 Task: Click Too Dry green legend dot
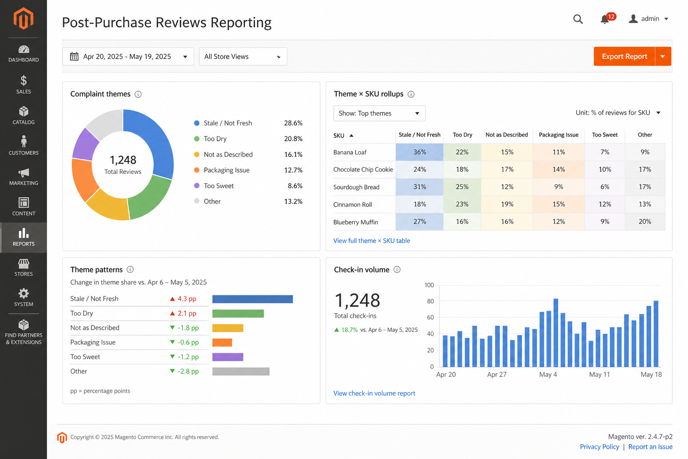(x=197, y=139)
